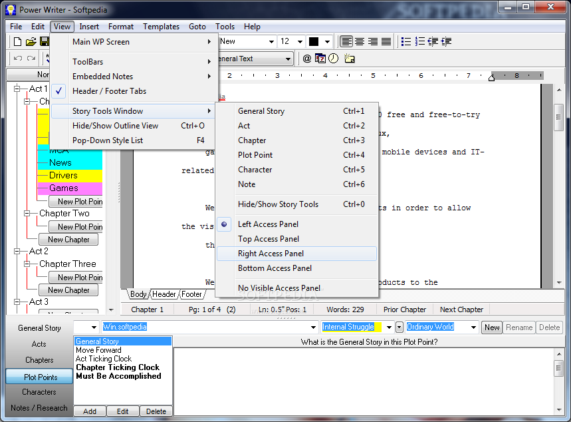Select Plot Point in Story Tools submenu
Viewport: 571px width, 422px height.
pyautogui.click(x=296, y=155)
